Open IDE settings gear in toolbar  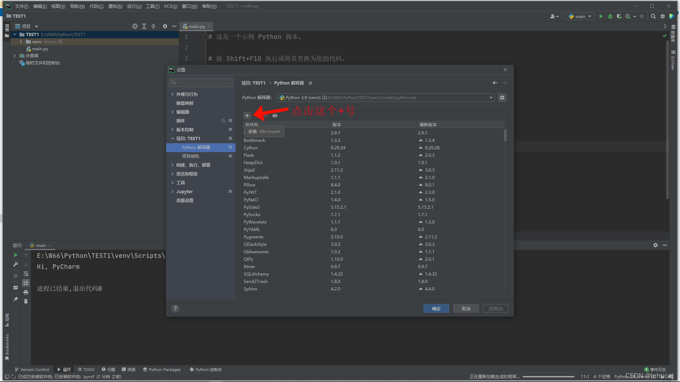(663, 16)
